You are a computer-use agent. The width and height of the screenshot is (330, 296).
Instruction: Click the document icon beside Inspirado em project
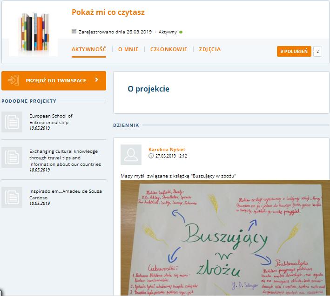click(x=12, y=197)
